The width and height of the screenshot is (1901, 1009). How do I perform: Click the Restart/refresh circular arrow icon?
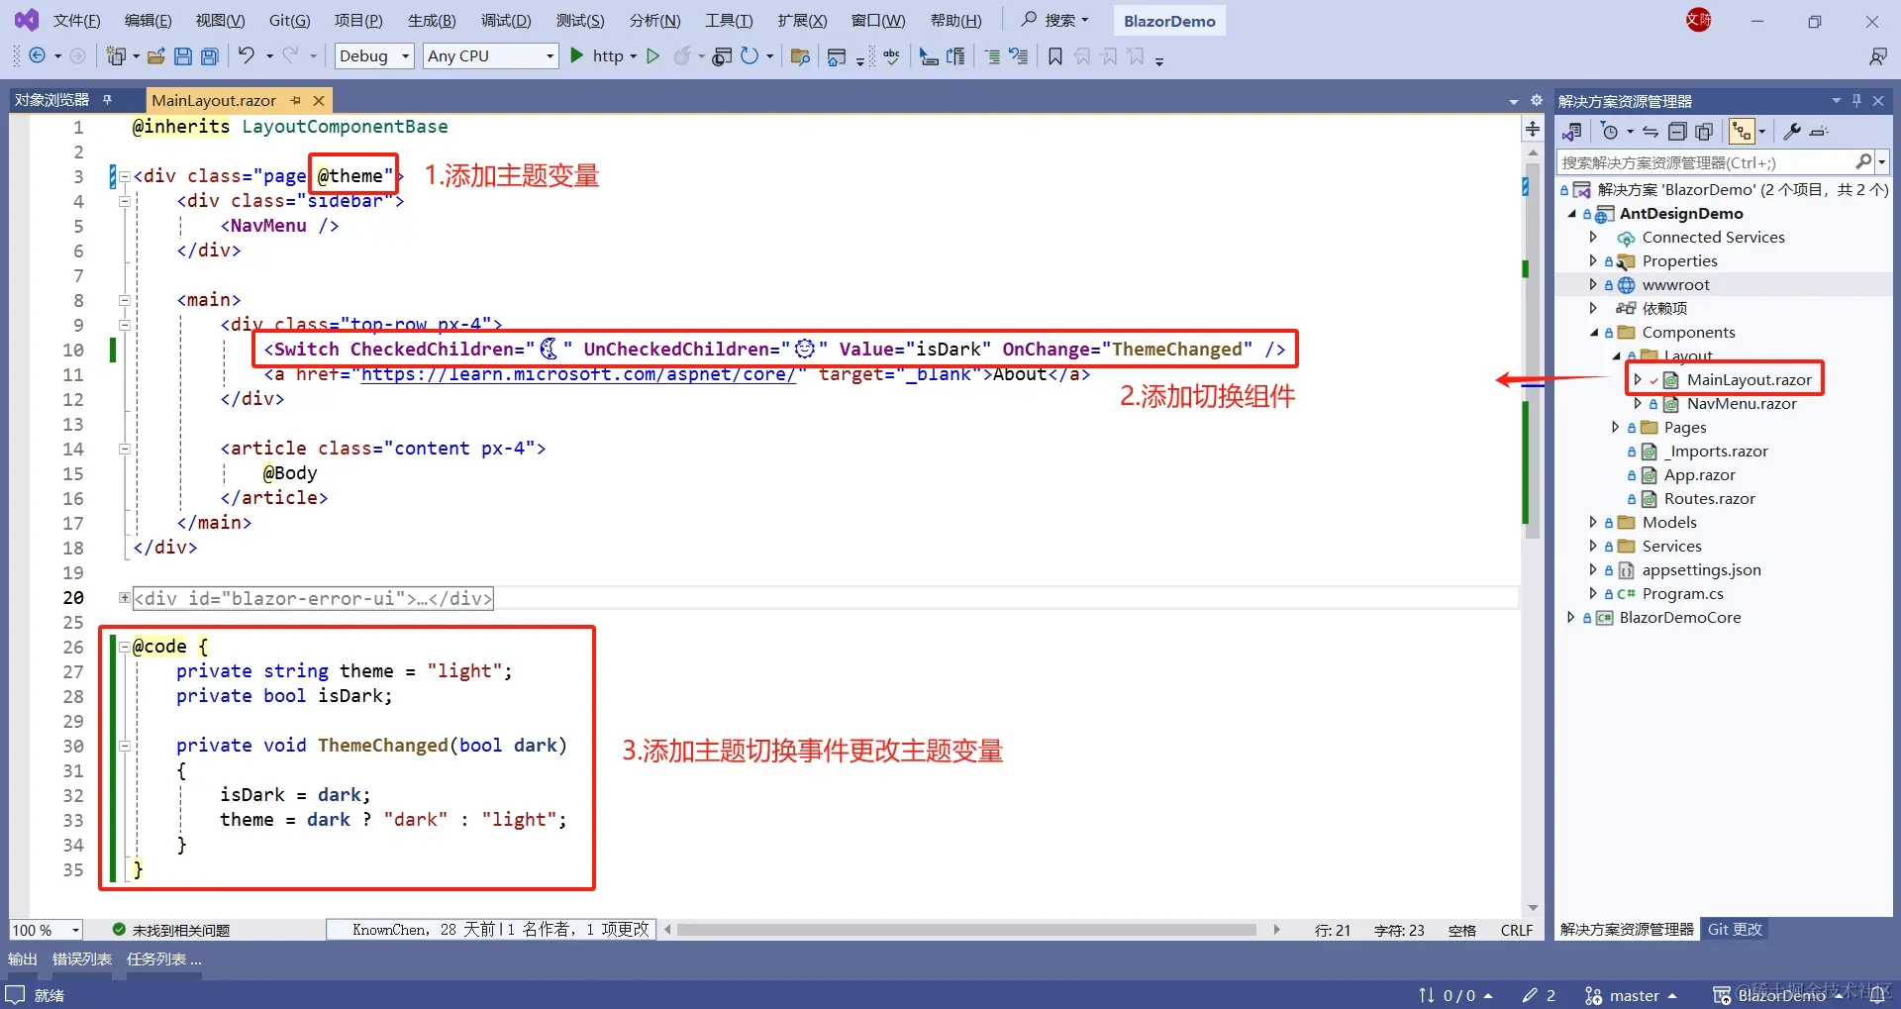pyautogui.click(x=750, y=56)
